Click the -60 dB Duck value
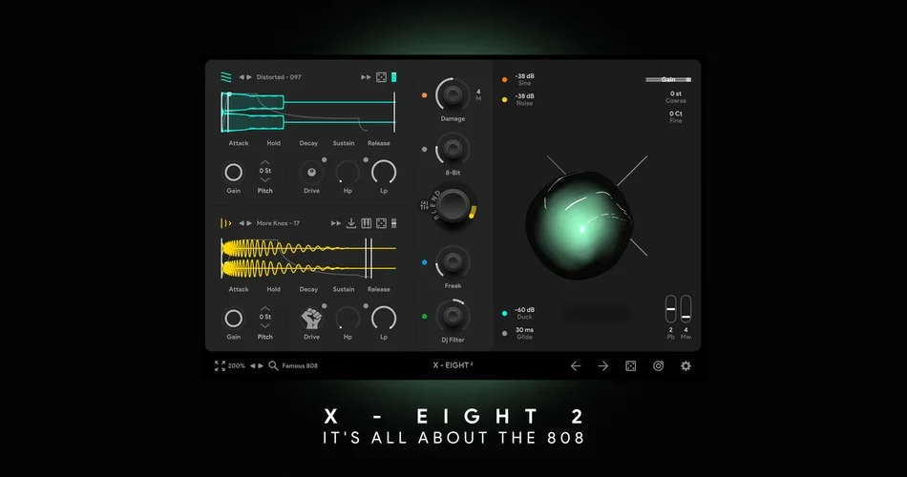The image size is (907, 477). [x=525, y=310]
